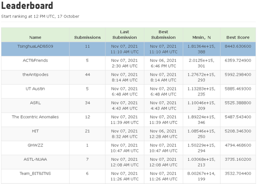Click the start ranking date text
Screen dimensions: 257x184
[40, 16]
